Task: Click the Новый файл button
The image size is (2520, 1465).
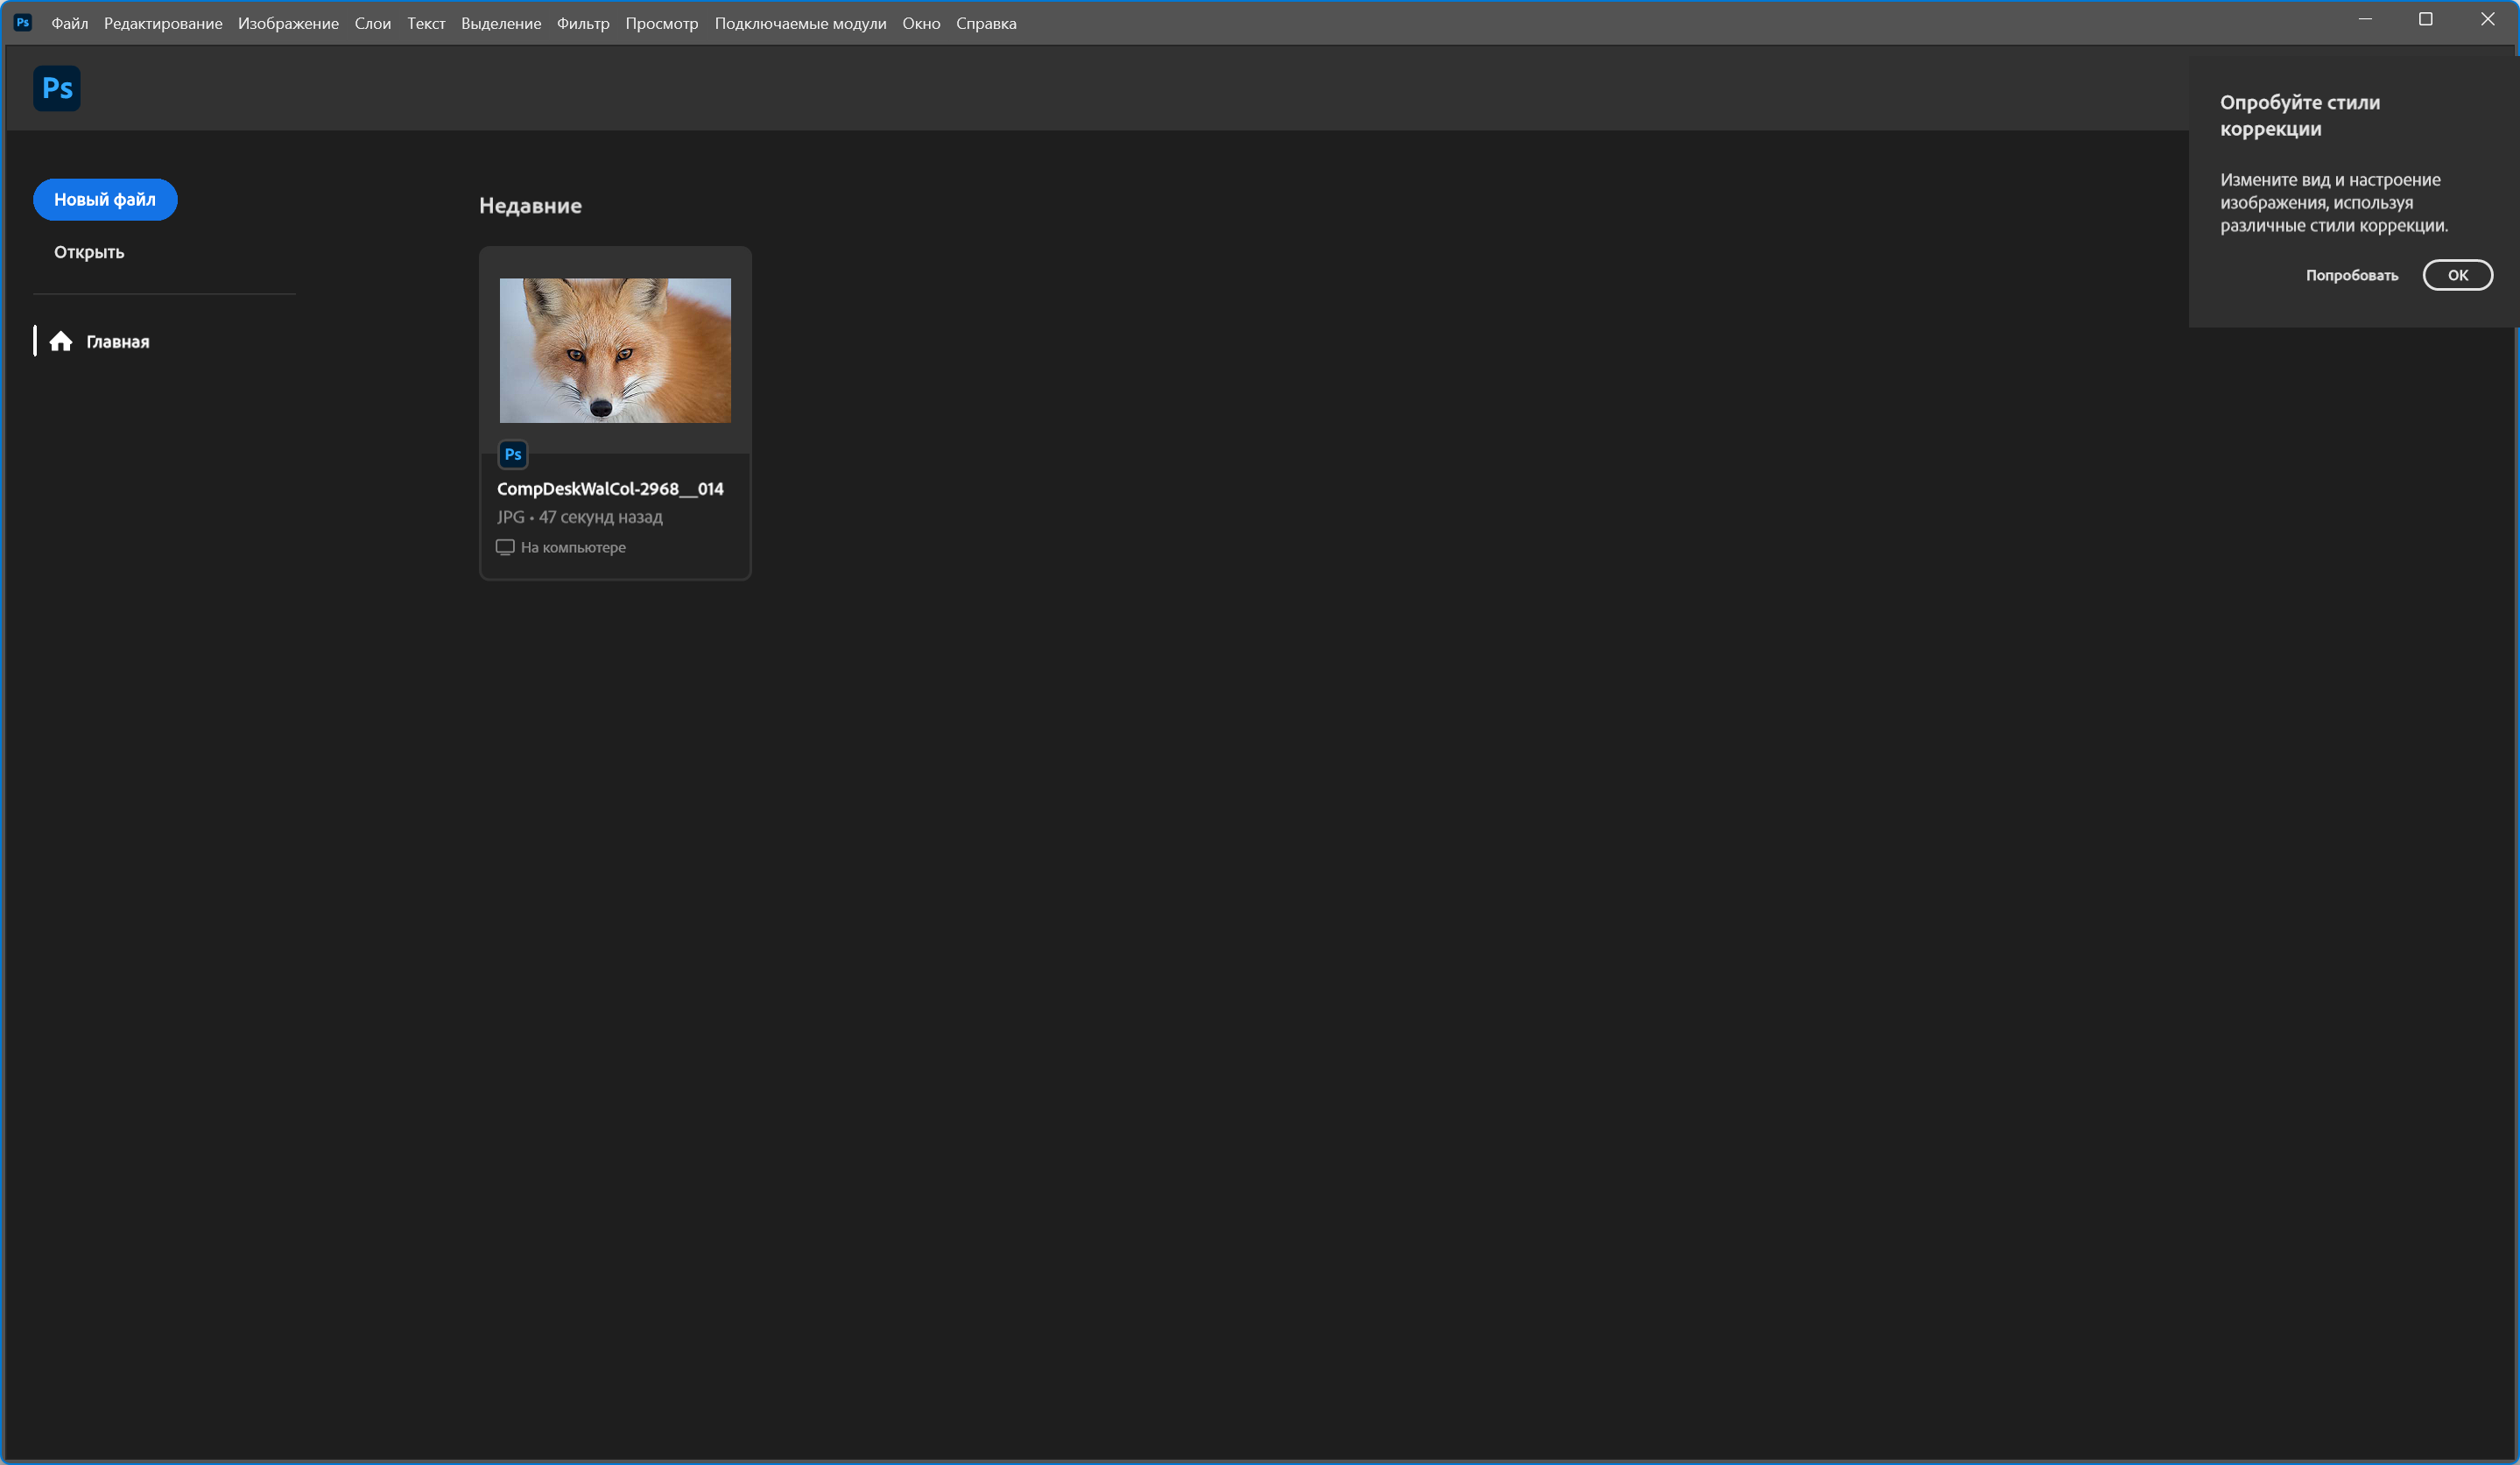Action: coord(105,200)
